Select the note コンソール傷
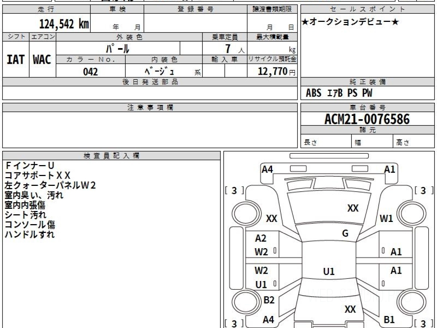Screen dimensions: 437x328 pyautogui.click(x=30, y=225)
